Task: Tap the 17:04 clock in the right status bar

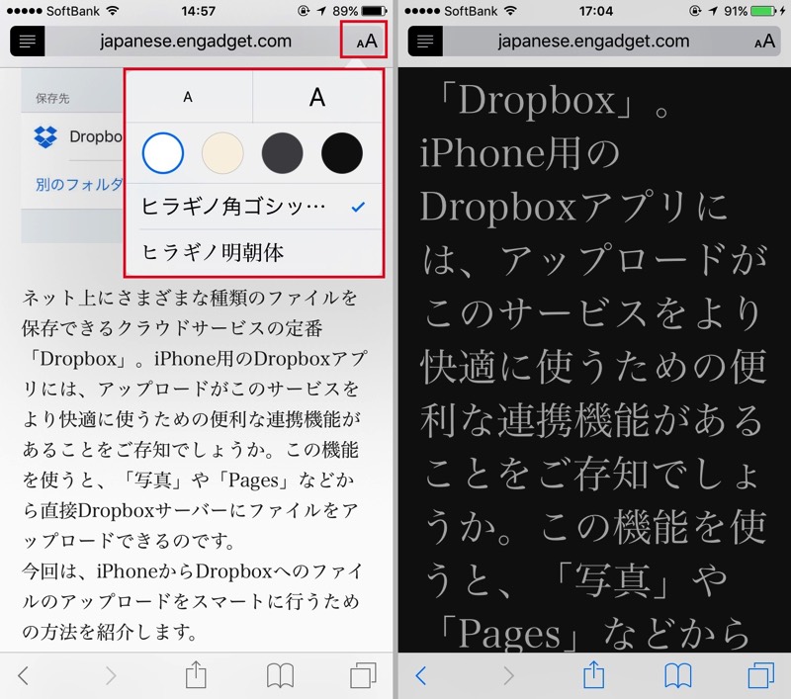Action: coord(596,11)
